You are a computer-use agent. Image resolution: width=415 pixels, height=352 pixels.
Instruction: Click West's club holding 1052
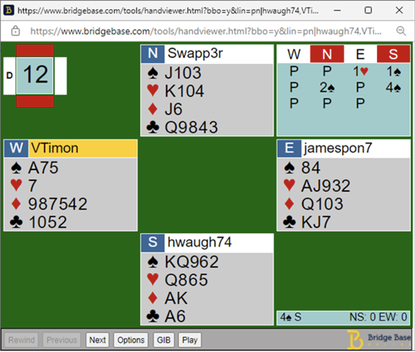[x=47, y=222]
